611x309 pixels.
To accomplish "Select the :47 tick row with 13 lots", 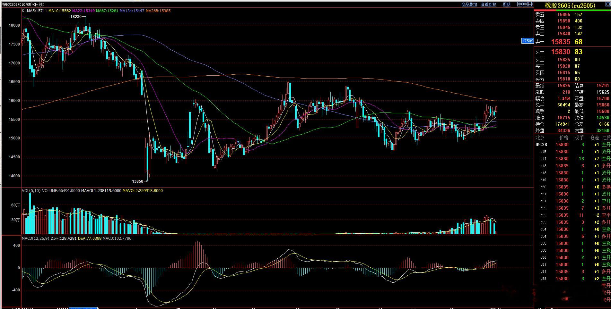I will [572, 159].
